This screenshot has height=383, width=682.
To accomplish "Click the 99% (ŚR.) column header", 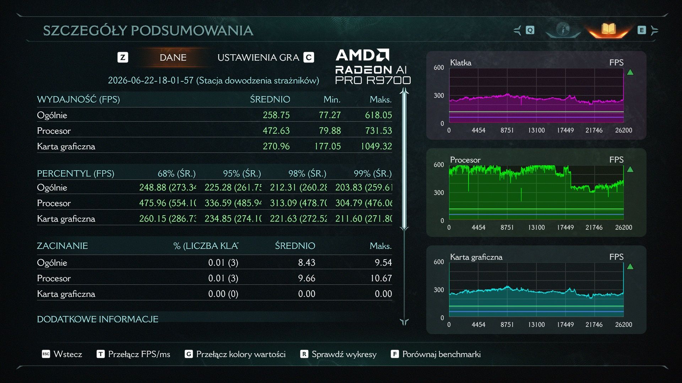I will click(x=373, y=173).
